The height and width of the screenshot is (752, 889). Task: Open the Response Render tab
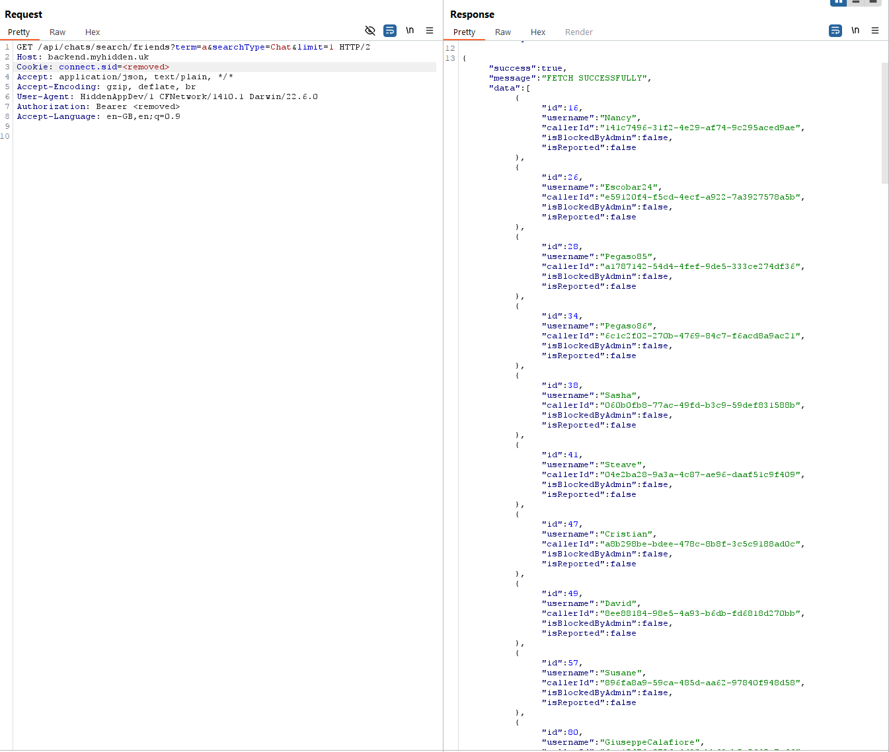click(x=579, y=32)
